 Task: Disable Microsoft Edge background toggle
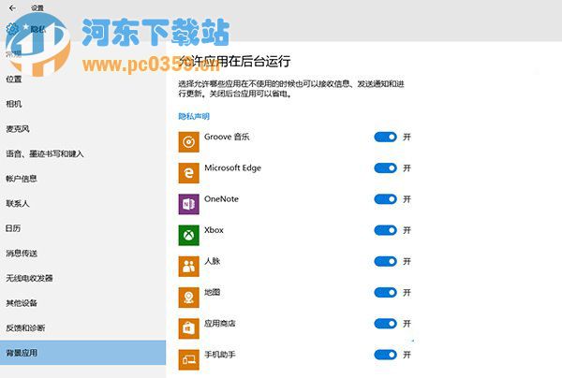(x=385, y=167)
